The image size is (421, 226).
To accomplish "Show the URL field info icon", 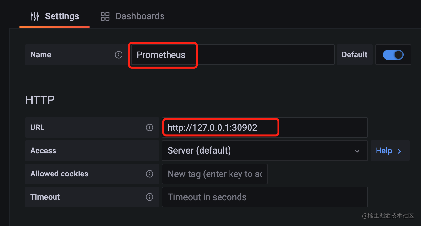I will pyautogui.click(x=150, y=127).
